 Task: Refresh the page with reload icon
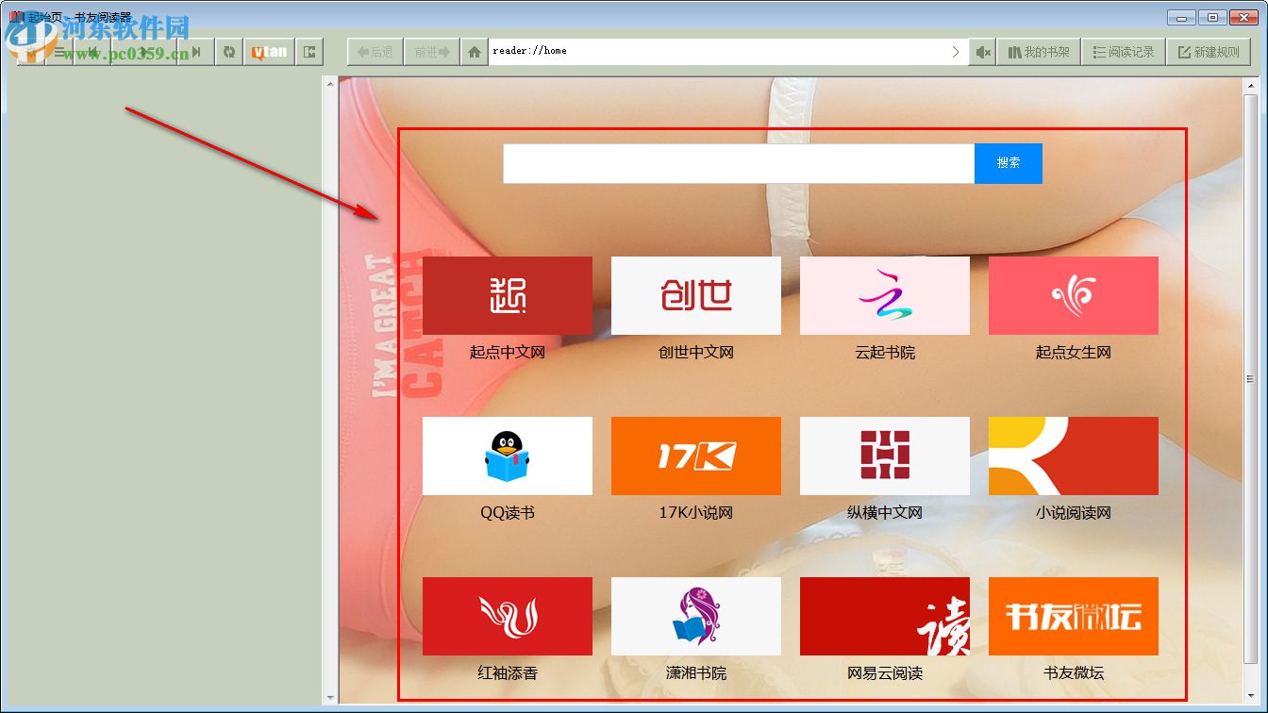point(229,51)
